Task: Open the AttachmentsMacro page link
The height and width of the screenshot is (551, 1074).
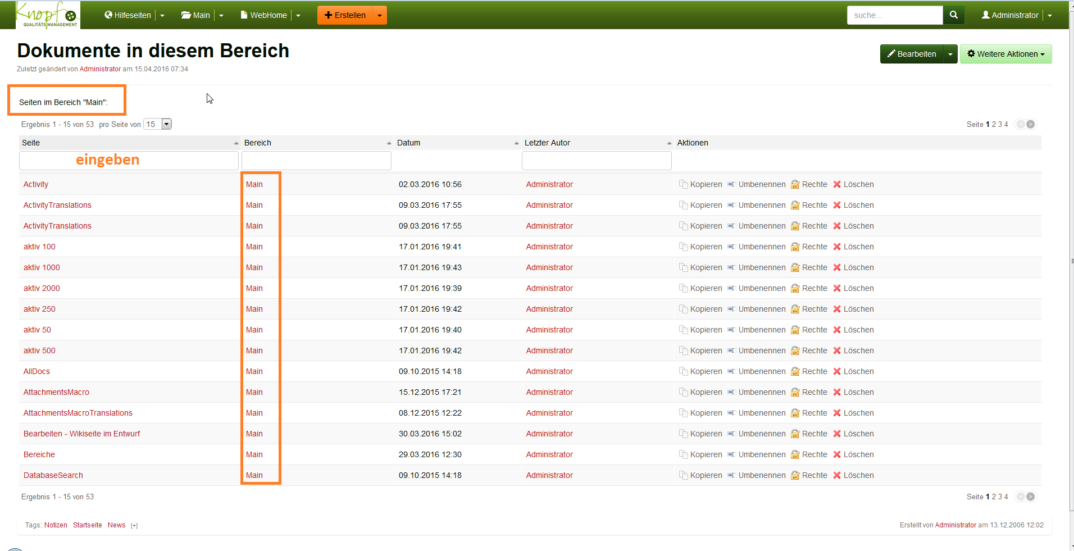Action: point(56,392)
